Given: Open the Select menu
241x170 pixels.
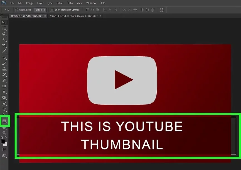Looking at the screenshot, I should (60, 3).
